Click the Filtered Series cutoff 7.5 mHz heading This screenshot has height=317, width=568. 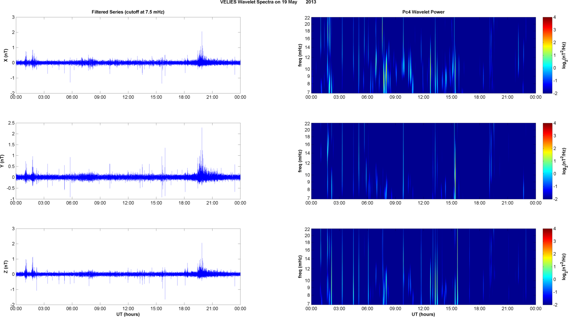(x=128, y=12)
